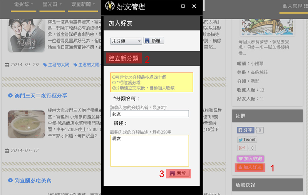Click the 活動快報 section header

click(x=267, y=185)
